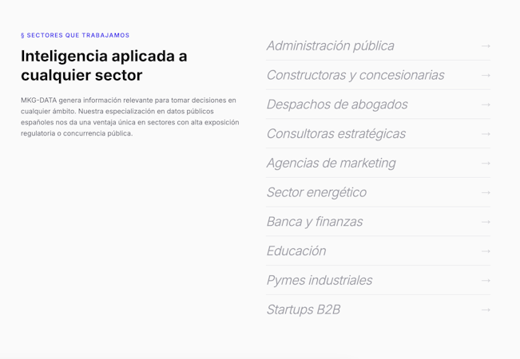Viewport: 520px width, 359px height.
Task: Open Despachos de abogados sector
Action: pyautogui.click(x=337, y=105)
